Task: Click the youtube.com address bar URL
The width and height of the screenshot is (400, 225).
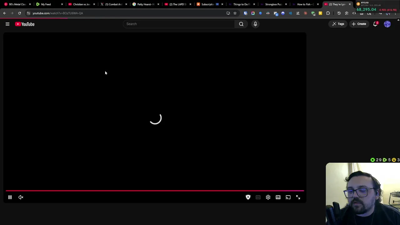Action: pyautogui.click(x=58, y=13)
